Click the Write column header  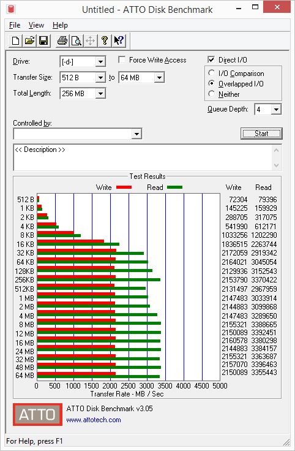pos(234,188)
